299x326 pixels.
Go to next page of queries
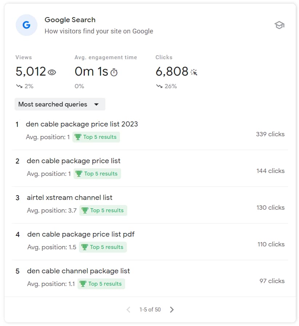pyautogui.click(x=172, y=310)
